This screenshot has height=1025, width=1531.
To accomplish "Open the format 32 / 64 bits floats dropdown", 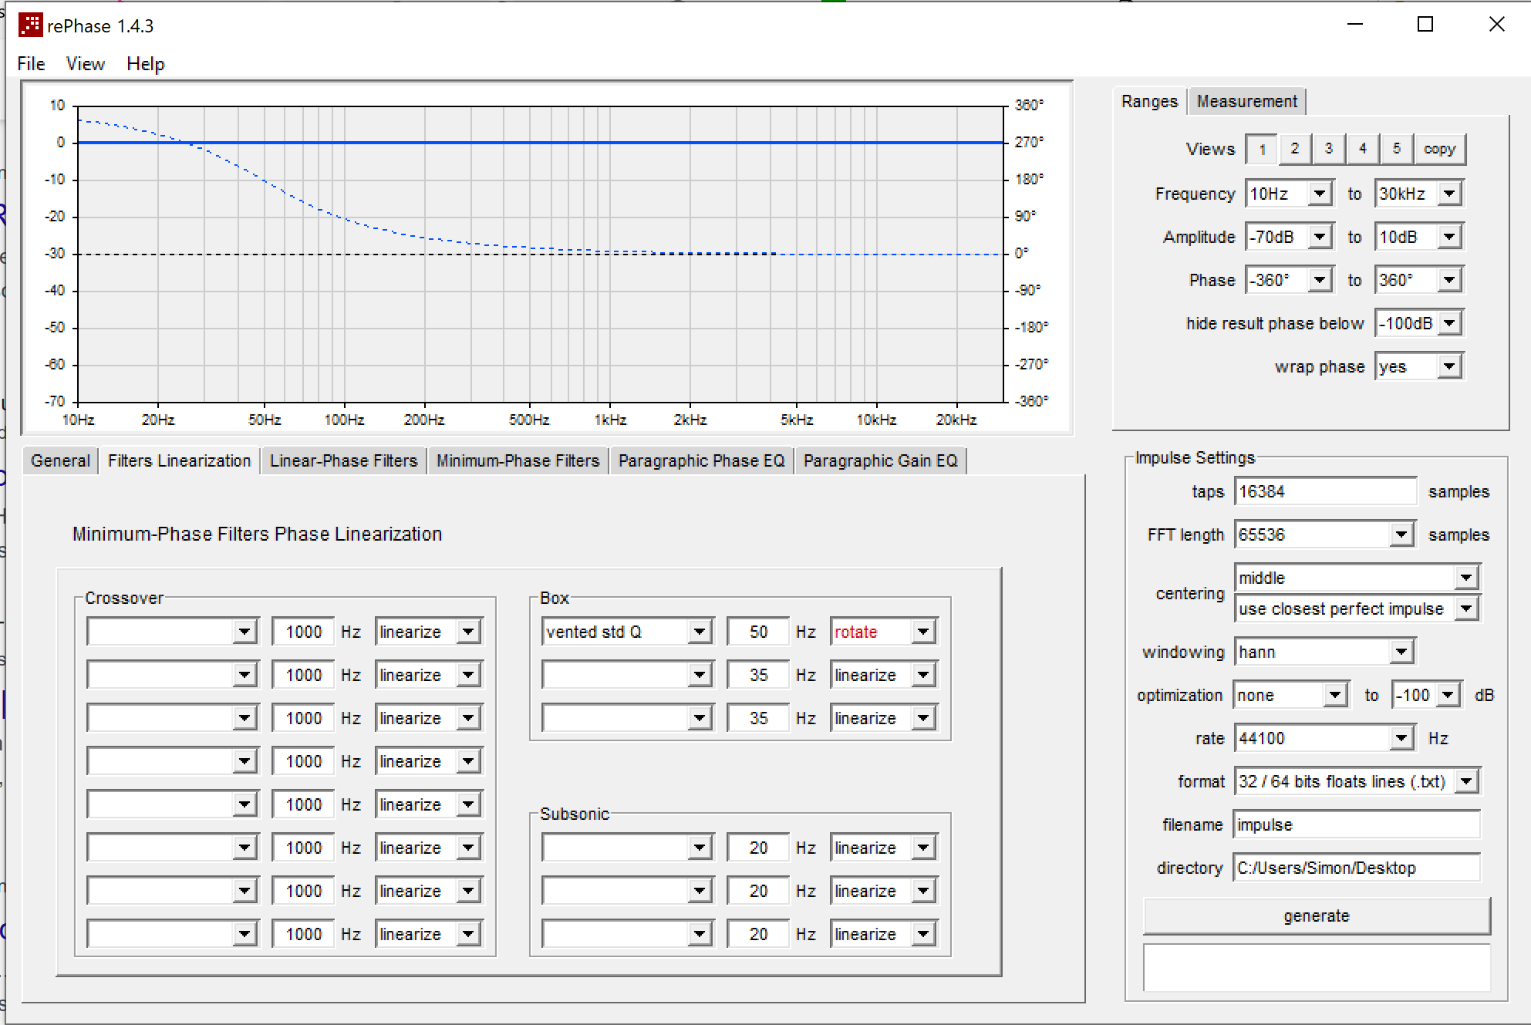I will point(1357,781).
